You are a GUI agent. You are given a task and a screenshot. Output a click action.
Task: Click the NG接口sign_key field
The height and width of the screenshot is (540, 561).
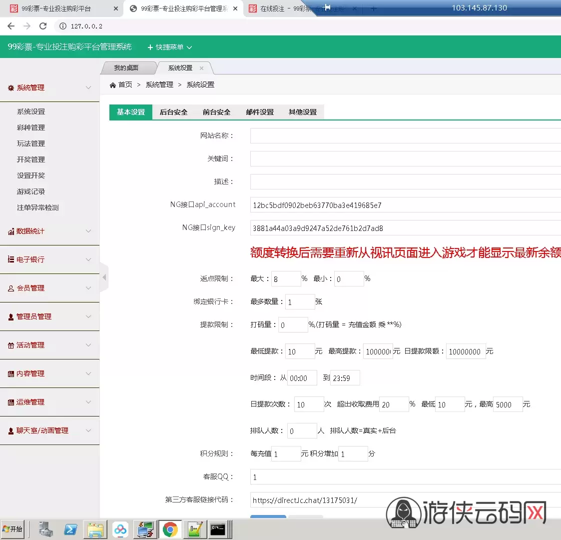405,228
